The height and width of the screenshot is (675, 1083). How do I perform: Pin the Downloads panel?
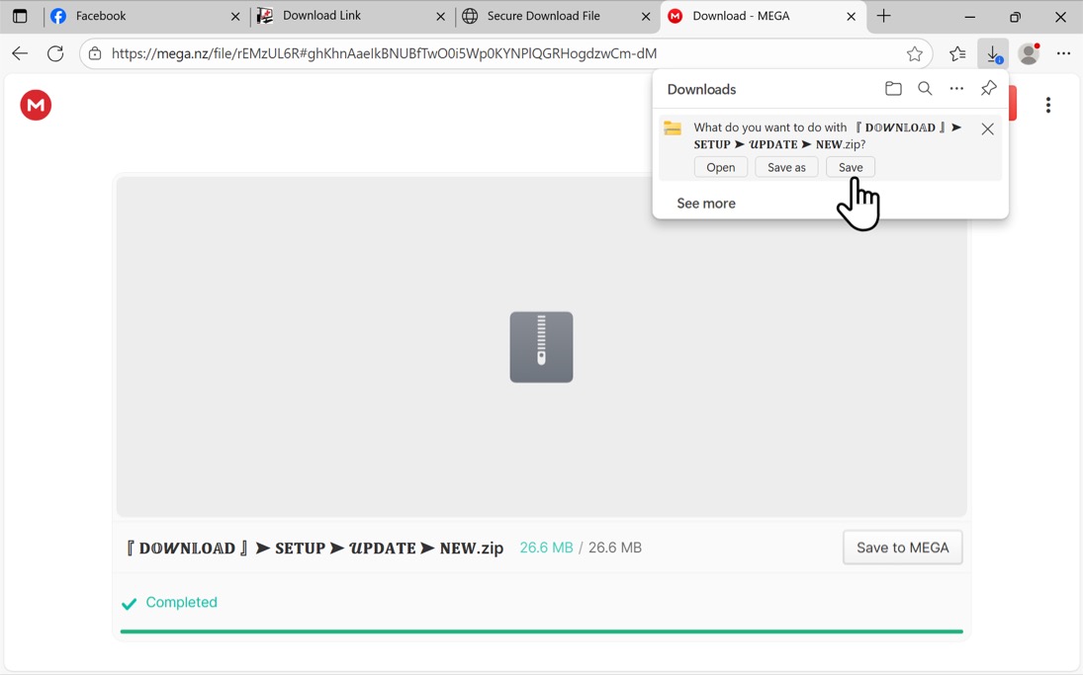click(988, 88)
